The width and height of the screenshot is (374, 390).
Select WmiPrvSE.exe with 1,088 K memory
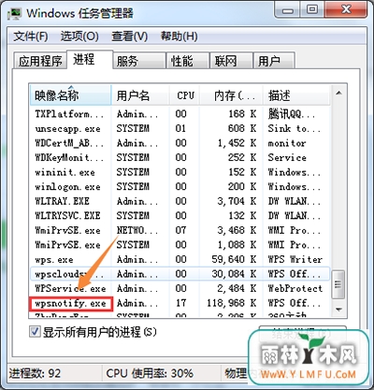[180, 245]
